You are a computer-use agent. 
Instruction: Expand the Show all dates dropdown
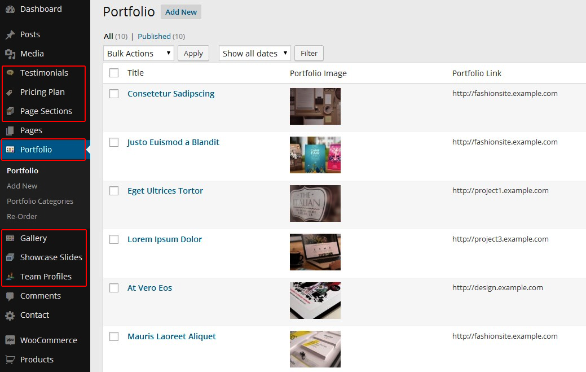[254, 54]
